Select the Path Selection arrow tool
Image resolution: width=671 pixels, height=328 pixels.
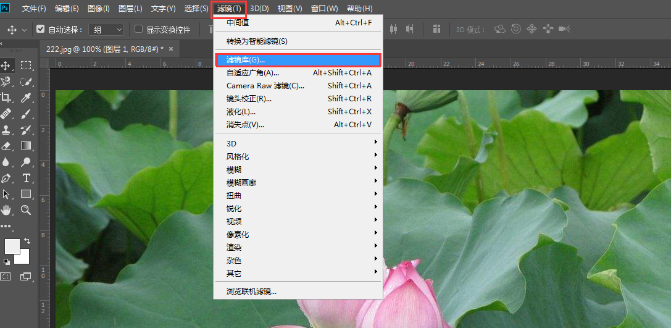pos(6,194)
